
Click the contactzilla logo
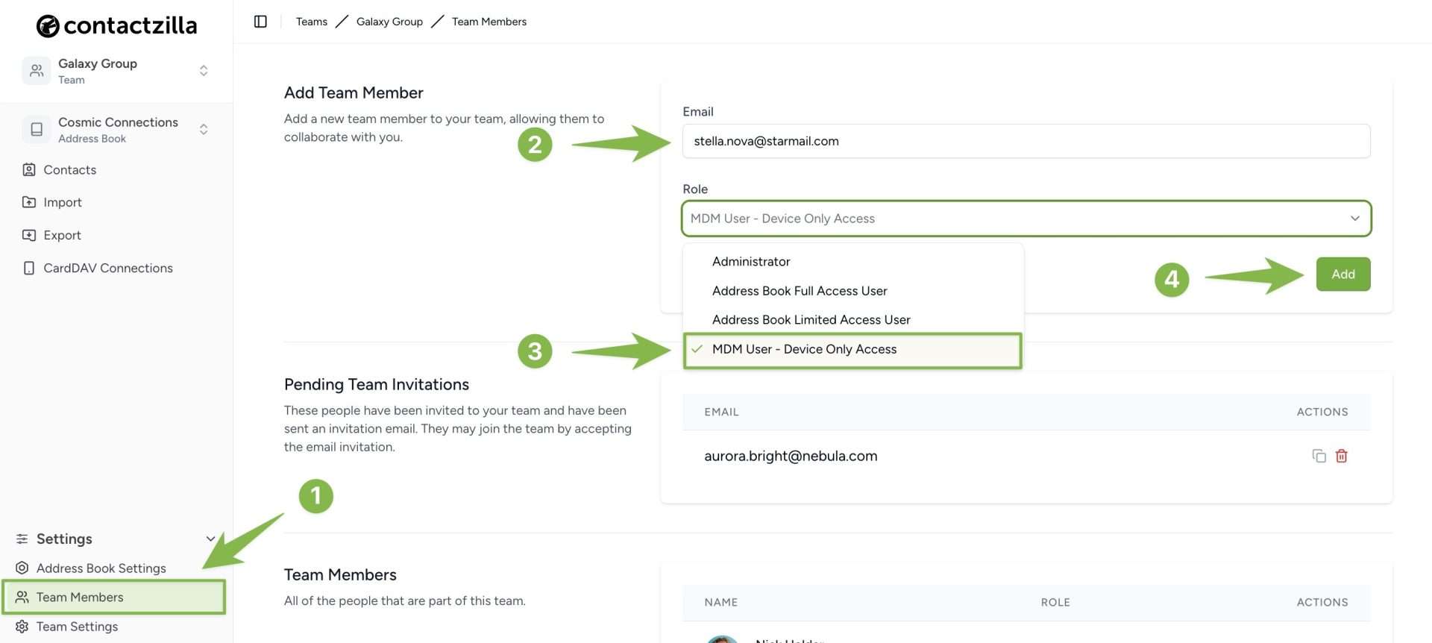pos(117,25)
